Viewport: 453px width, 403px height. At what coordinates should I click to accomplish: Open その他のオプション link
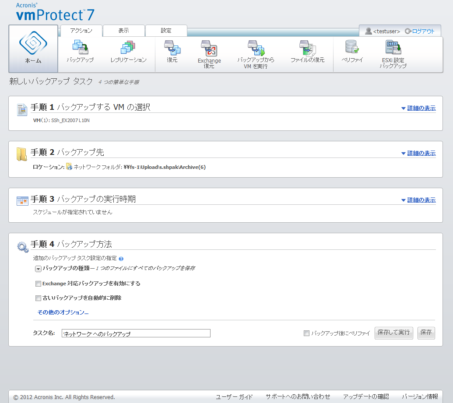[x=63, y=312]
